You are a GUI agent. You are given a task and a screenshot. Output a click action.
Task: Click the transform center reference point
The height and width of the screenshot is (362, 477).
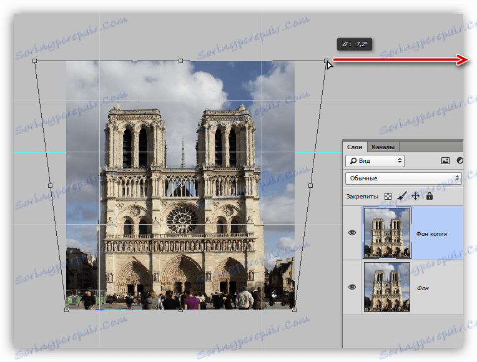click(180, 185)
